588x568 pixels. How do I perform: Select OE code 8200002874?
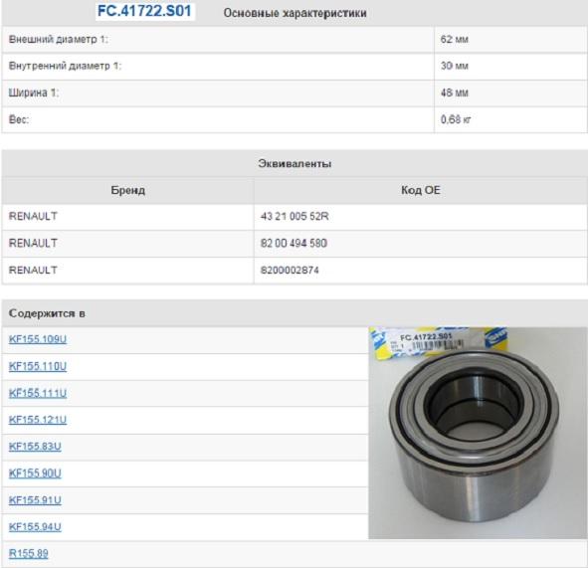pyautogui.click(x=290, y=271)
